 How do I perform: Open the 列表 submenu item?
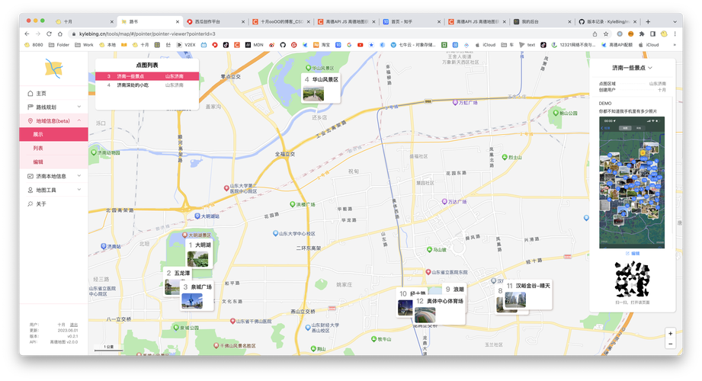coord(53,148)
